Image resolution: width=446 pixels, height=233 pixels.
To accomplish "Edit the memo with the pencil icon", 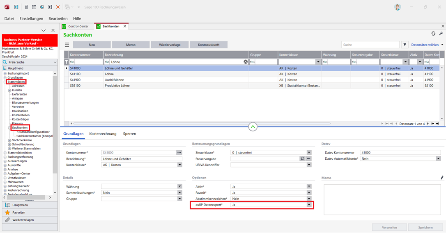I will click(x=442, y=178).
